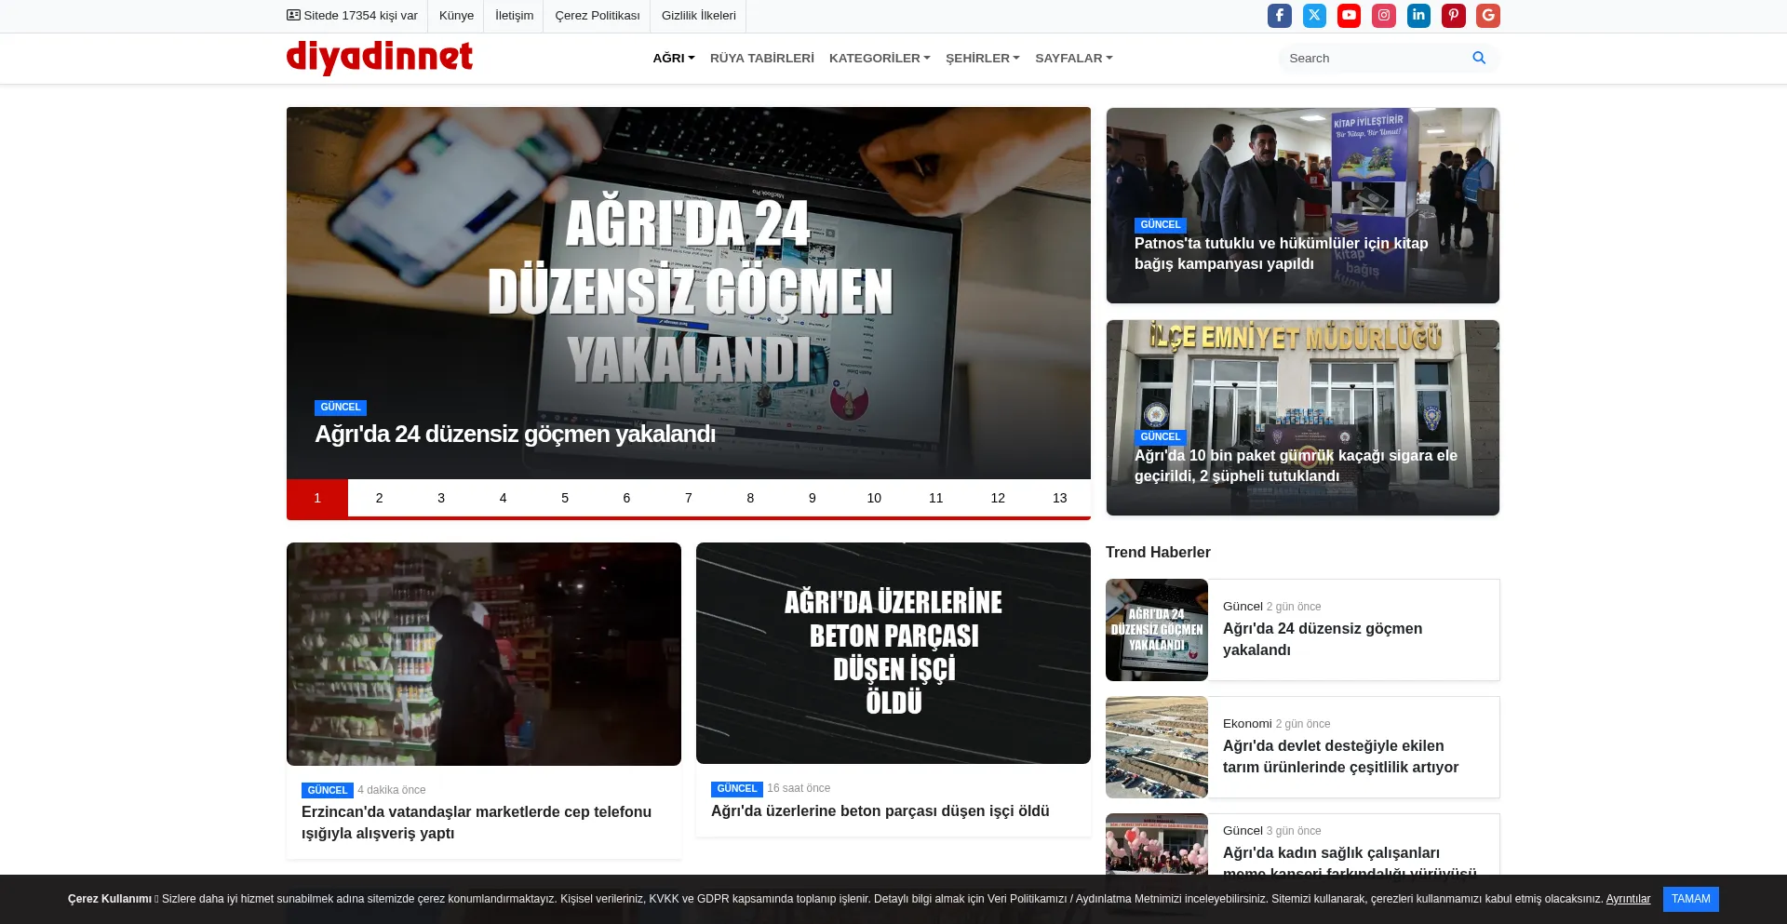Visit the Instagram icon link
Viewport: 1787px width, 924px height.
(1384, 15)
